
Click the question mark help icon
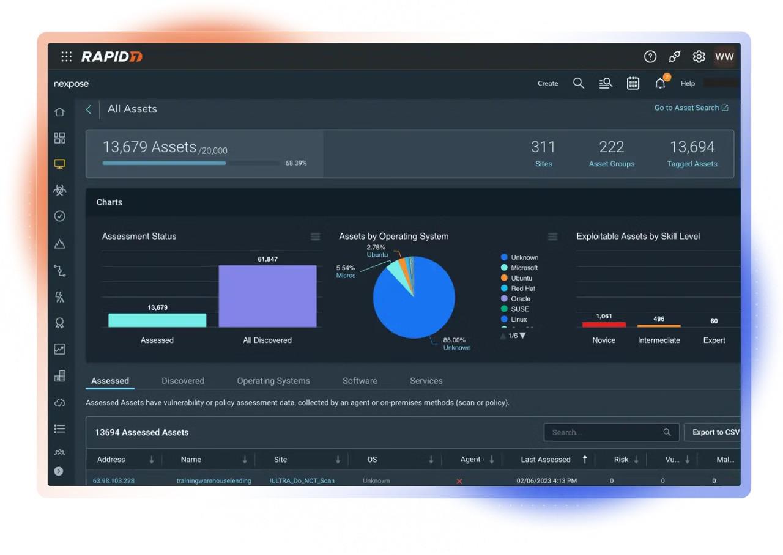[650, 57]
